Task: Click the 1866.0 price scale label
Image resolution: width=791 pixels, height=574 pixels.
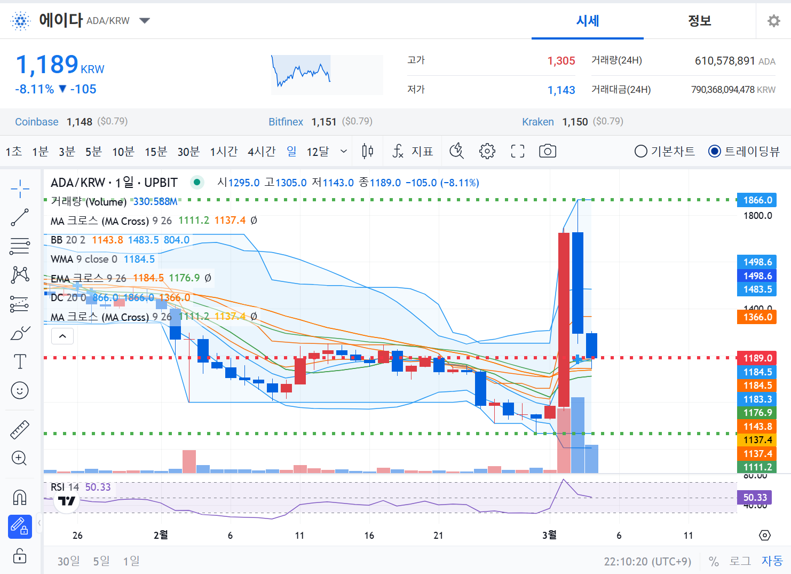Action: pos(757,200)
